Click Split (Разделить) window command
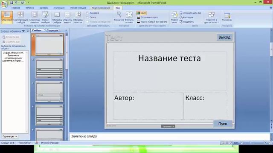 pyautogui.click(x=187, y=22)
